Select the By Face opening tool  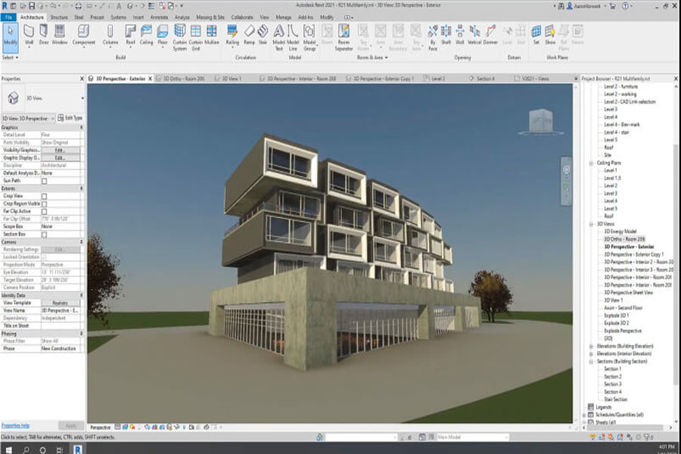(x=433, y=37)
